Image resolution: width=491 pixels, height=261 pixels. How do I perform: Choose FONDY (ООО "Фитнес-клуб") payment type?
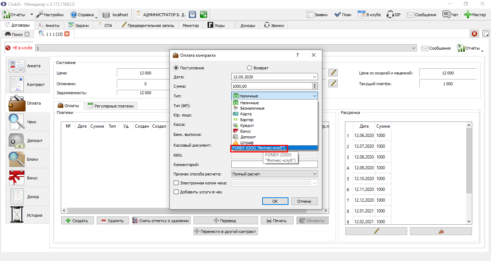[x=274, y=148]
